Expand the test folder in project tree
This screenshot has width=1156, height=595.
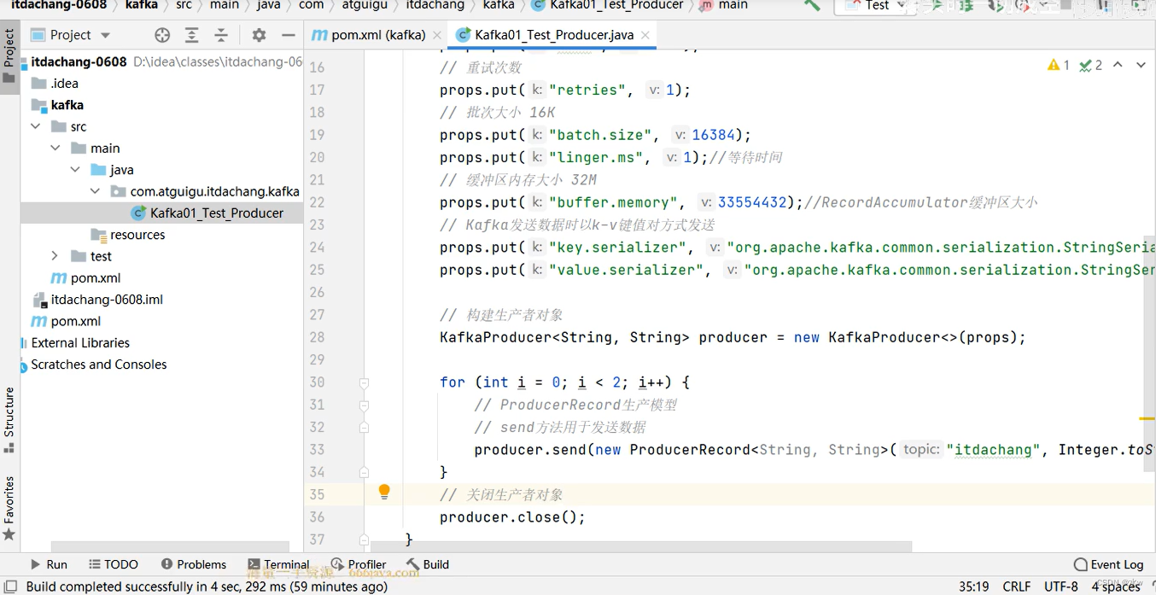click(55, 256)
